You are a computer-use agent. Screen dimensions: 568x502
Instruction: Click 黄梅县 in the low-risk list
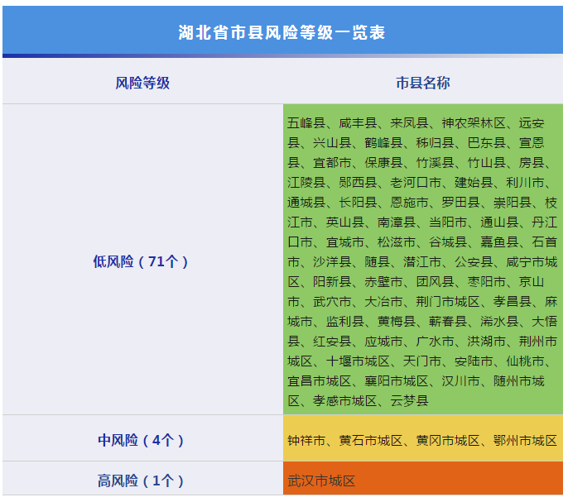pyautogui.click(x=397, y=321)
